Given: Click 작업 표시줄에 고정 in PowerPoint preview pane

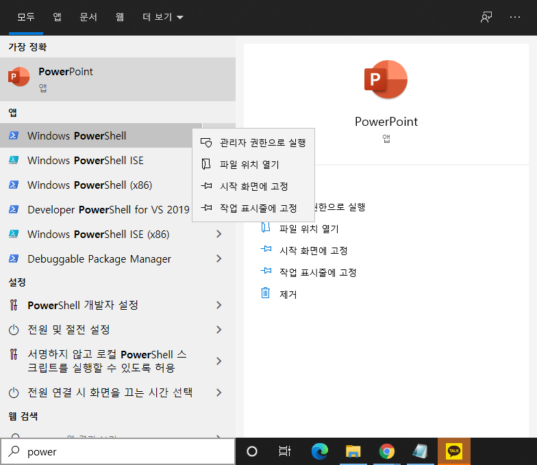Looking at the screenshot, I should [x=318, y=272].
